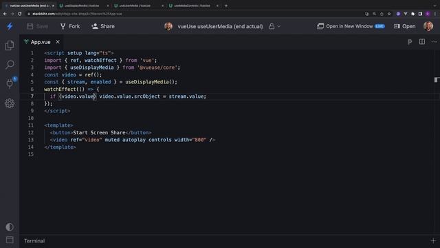440x248 pixels.
Task: Go forward in browser history
Action: [x=12, y=14]
